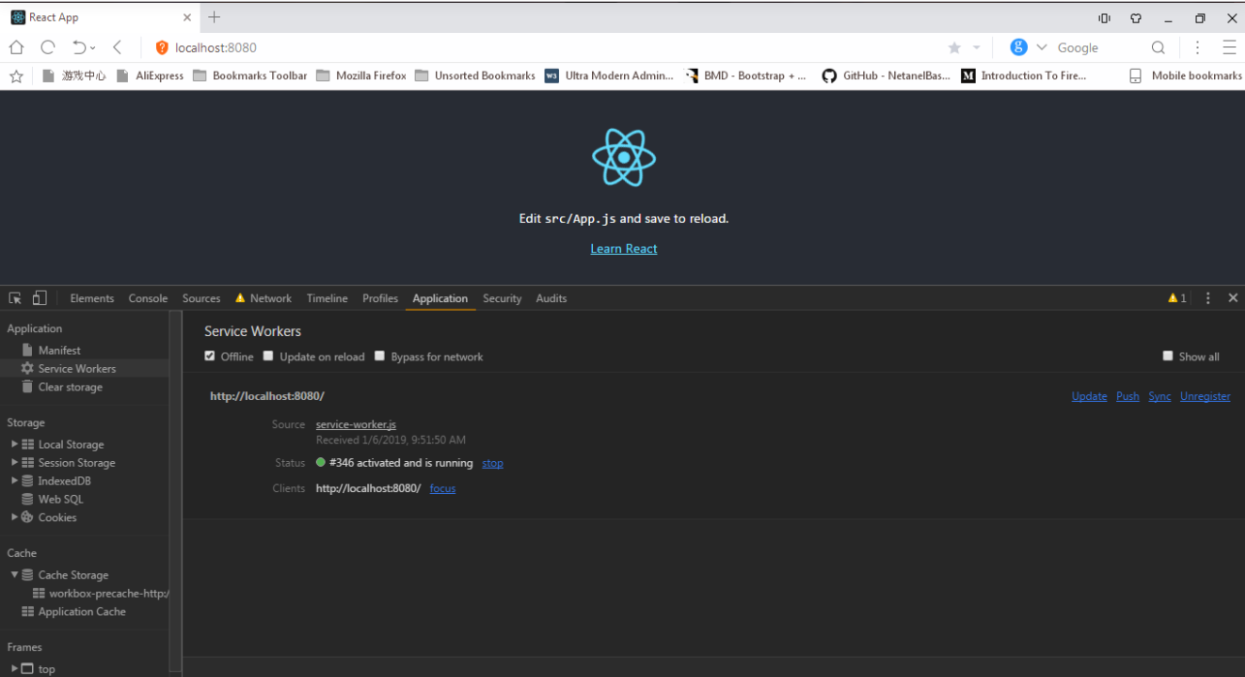Expand Local Storage tree node
This screenshot has height=677, width=1245.
(x=15, y=445)
